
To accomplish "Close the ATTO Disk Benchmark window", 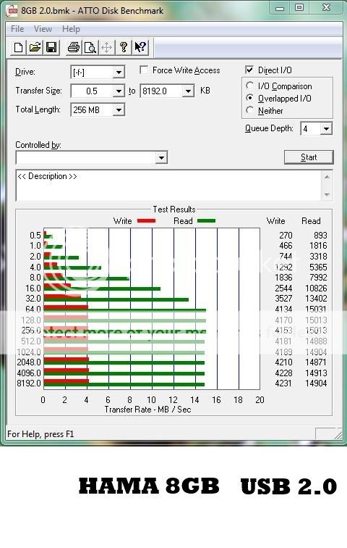I will pos(326,8).
